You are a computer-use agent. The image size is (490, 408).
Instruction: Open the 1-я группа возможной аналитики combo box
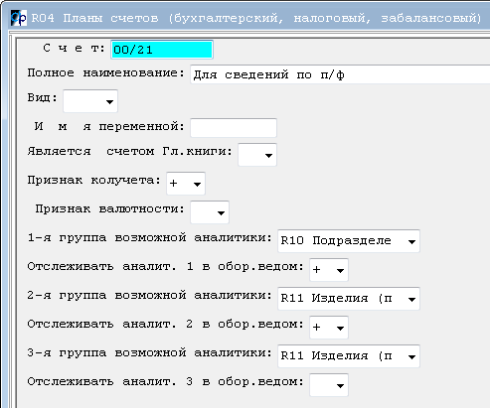(x=349, y=241)
